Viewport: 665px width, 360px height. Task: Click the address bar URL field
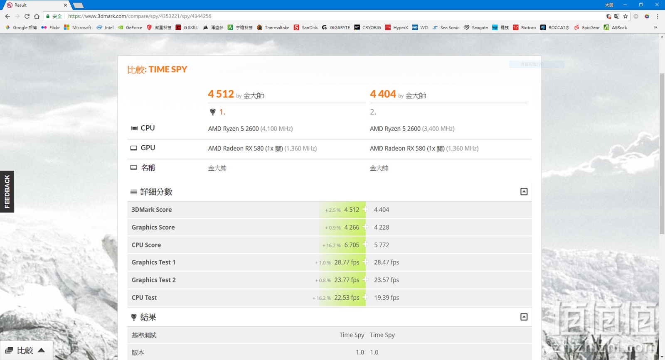[x=324, y=16]
